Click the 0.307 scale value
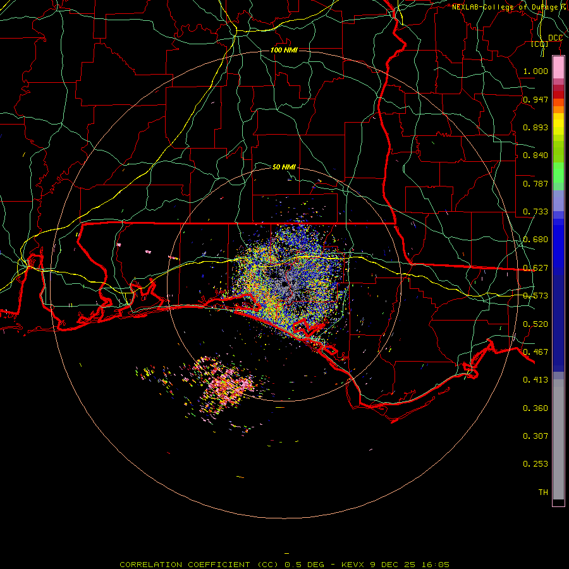 [x=535, y=436]
